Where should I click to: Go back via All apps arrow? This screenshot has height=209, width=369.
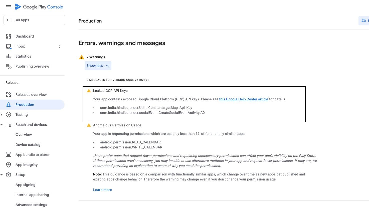click(9, 20)
